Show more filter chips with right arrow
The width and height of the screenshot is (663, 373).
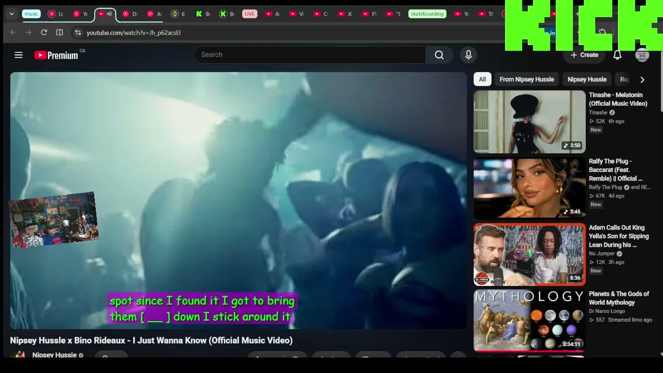(642, 79)
